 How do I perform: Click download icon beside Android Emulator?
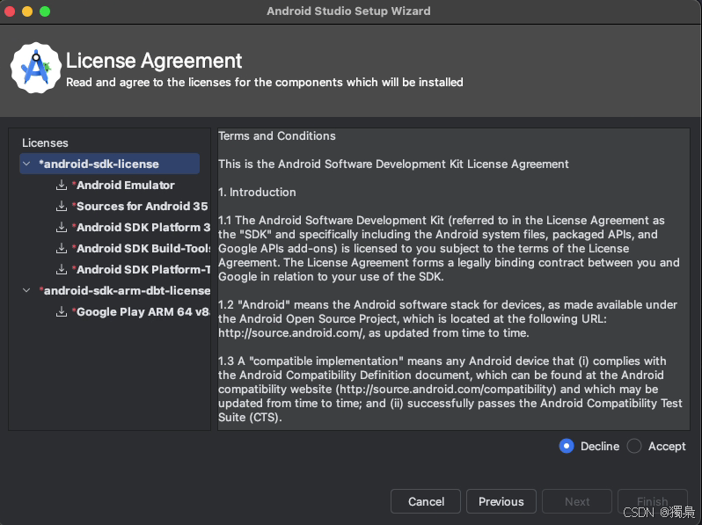[x=62, y=186]
